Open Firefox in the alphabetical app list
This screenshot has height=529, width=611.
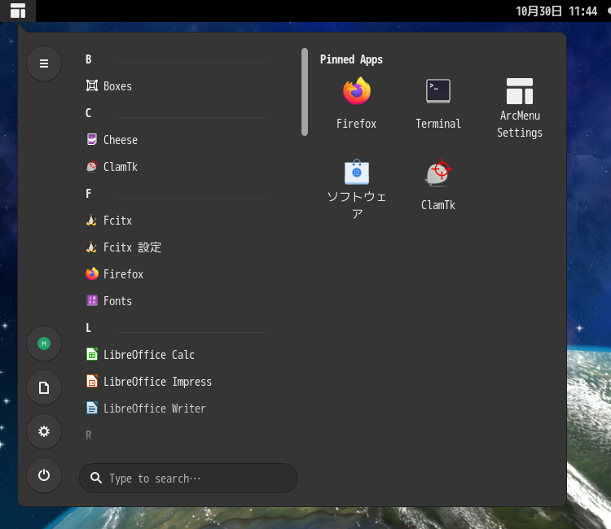tap(178, 273)
